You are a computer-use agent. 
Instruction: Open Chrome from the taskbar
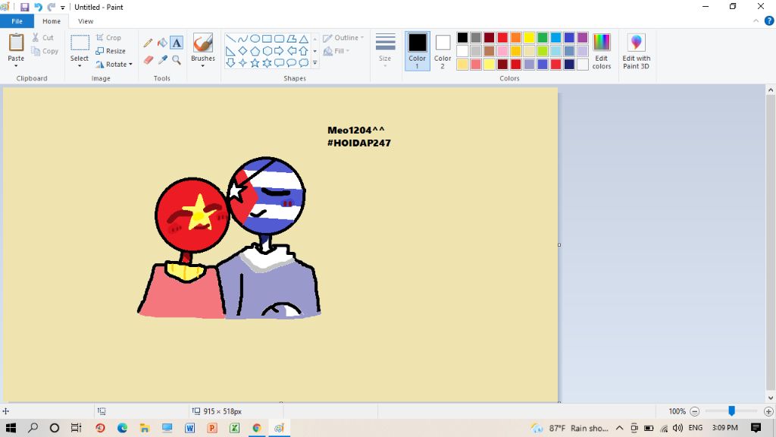[257, 428]
